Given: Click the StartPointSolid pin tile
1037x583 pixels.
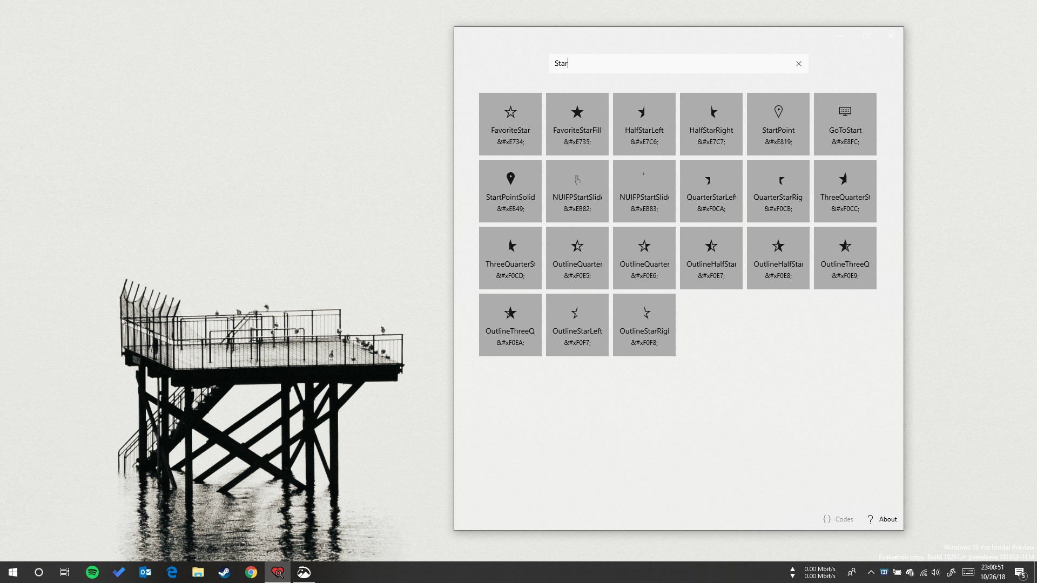Looking at the screenshot, I should pos(510,191).
